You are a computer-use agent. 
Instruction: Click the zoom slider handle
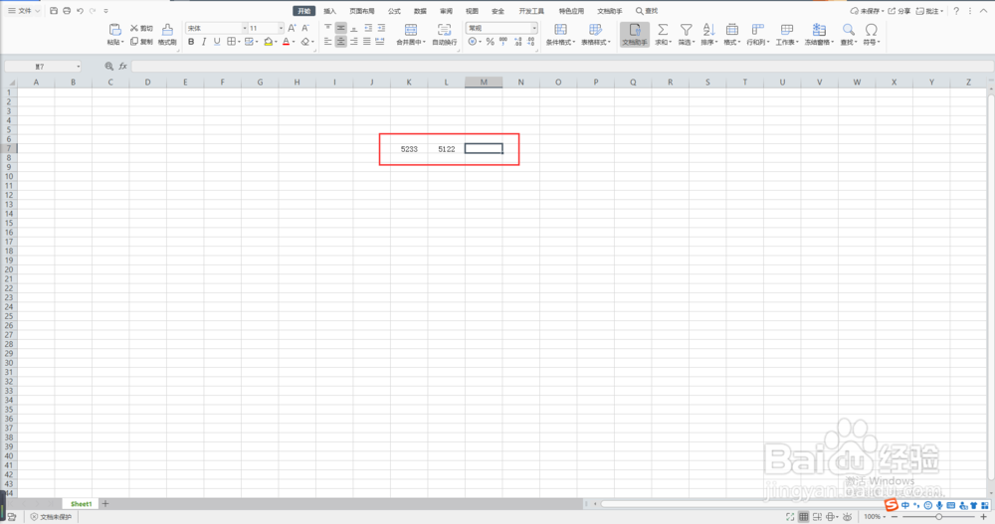pos(938,517)
